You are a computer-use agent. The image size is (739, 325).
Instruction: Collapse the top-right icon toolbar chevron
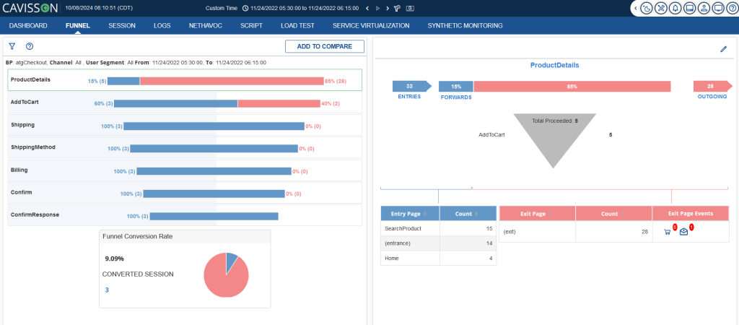click(635, 9)
